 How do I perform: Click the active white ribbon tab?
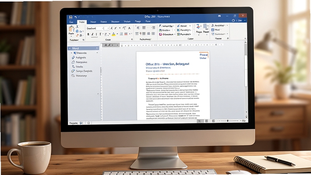tap(82, 22)
